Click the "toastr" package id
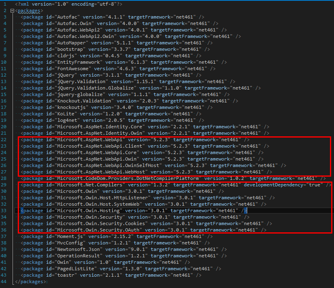Image resolution: width=334 pixels, height=288 pixels. click(x=66, y=275)
